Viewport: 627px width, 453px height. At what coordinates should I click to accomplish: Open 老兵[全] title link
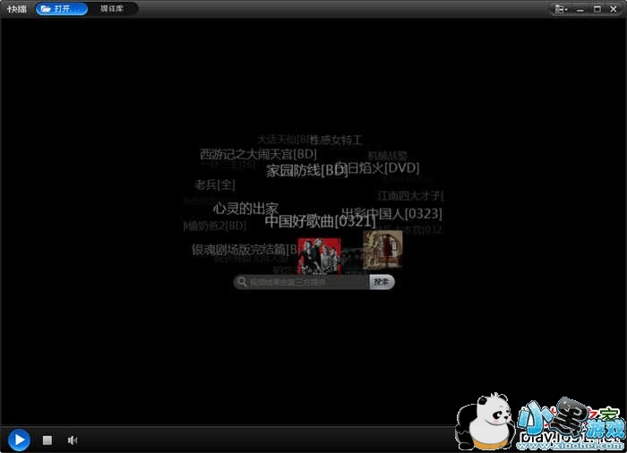click(215, 185)
